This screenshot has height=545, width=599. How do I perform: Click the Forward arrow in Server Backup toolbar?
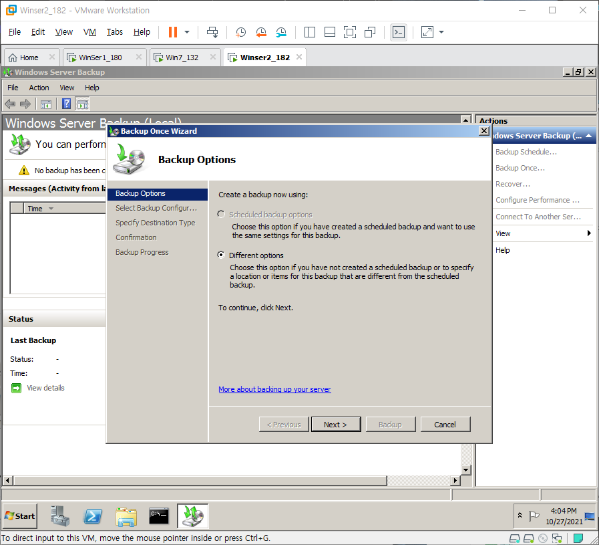point(25,104)
